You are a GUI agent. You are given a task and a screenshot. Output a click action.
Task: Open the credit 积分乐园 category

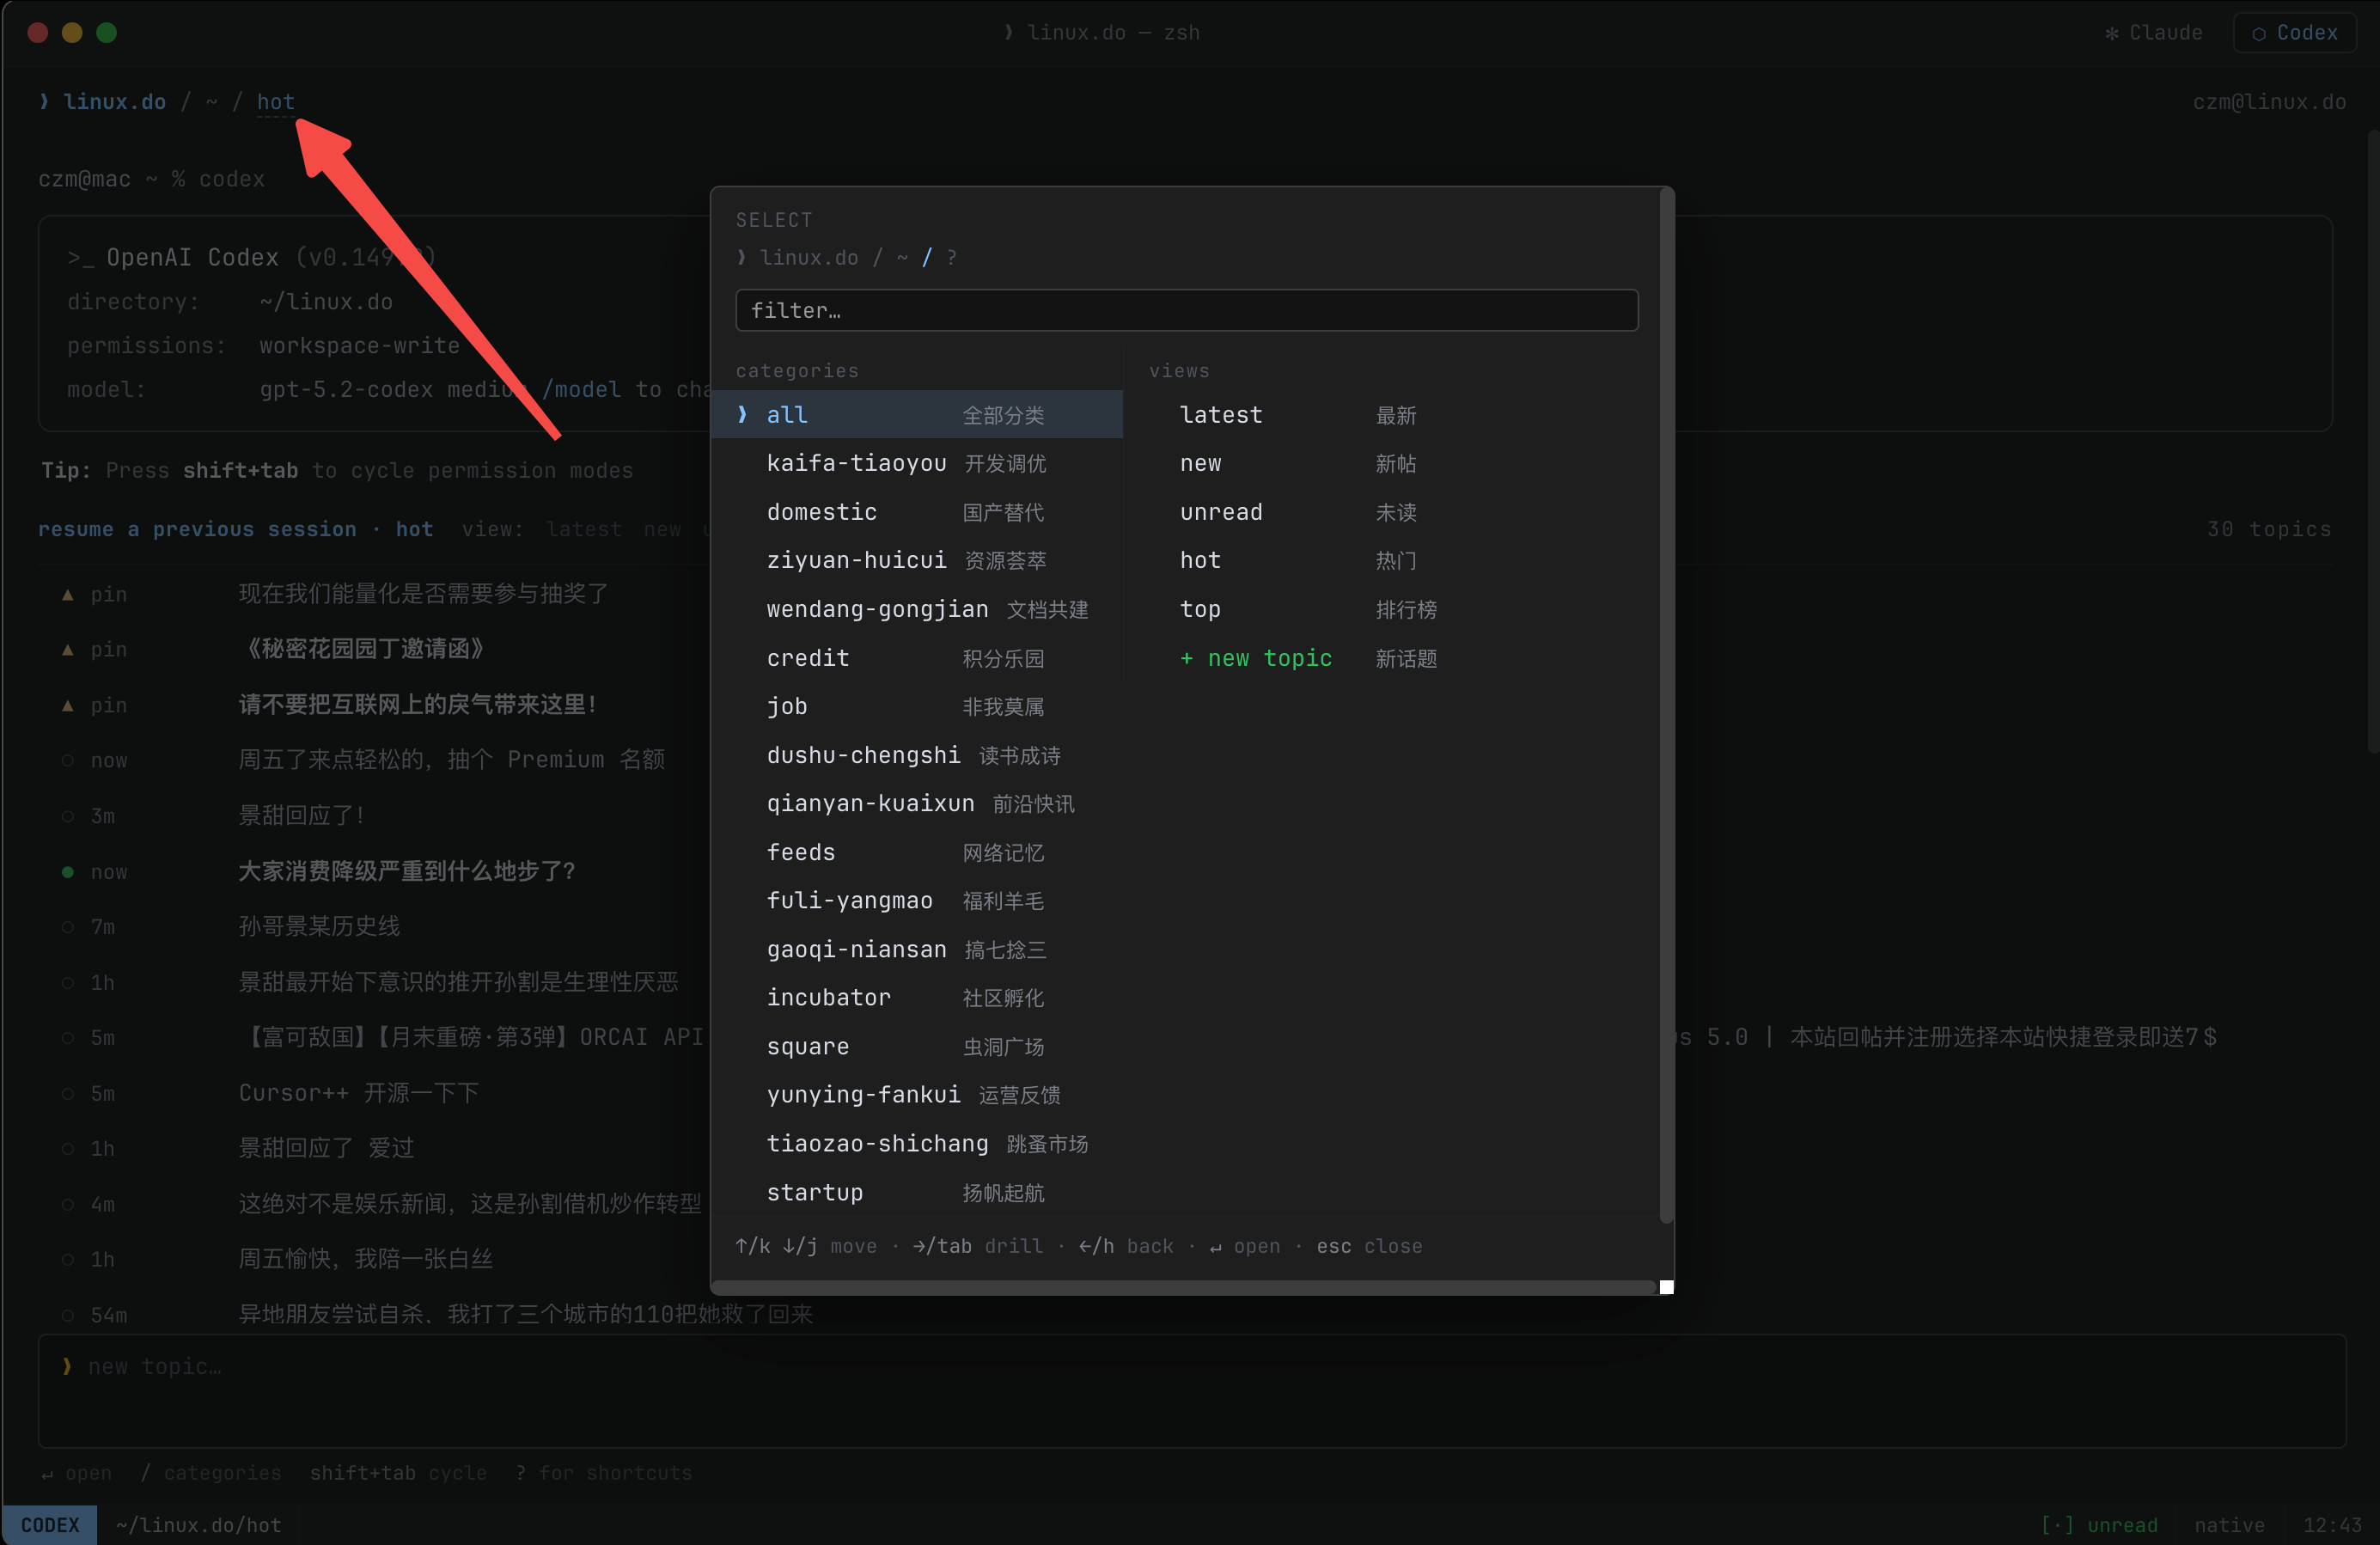click(917, 658)
